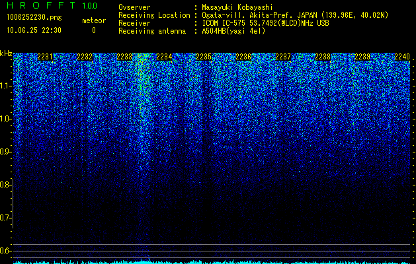Click the 0.9 kHz axis label
Image resolution: width=416 pixels, height=264 pixels.
(x=5, y=152)
